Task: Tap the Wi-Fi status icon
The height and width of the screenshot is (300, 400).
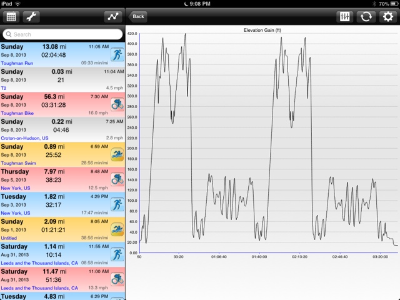Action: 17,4
